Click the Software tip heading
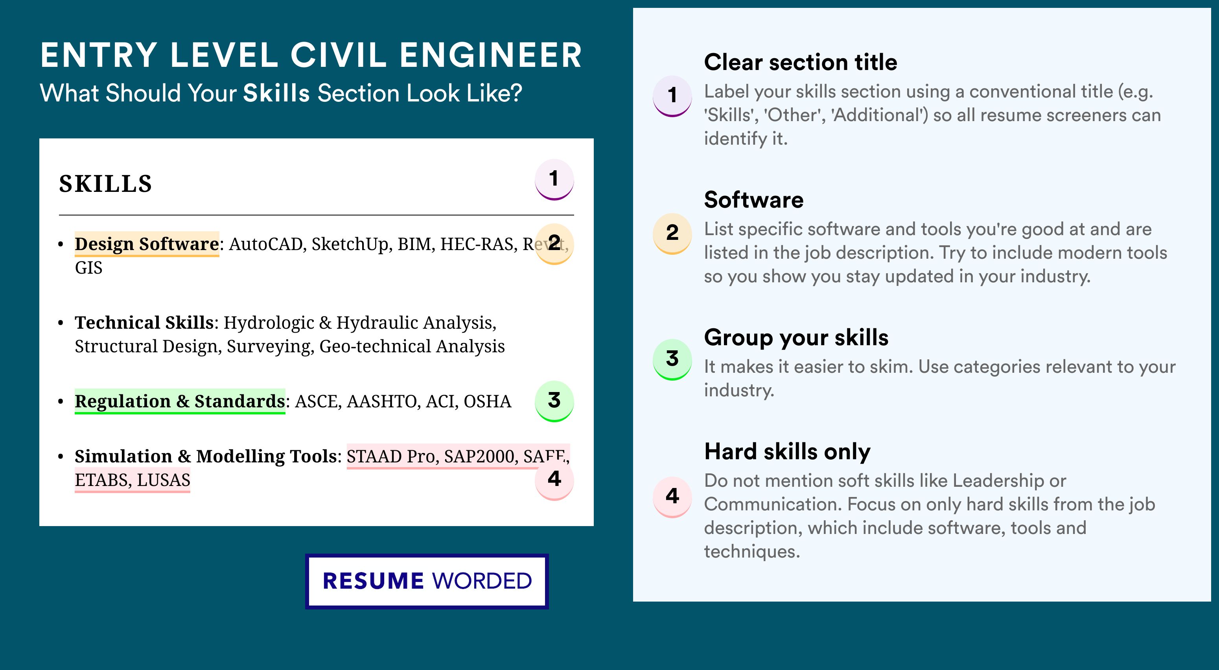The image size is (1219, 670). (753, 200)
